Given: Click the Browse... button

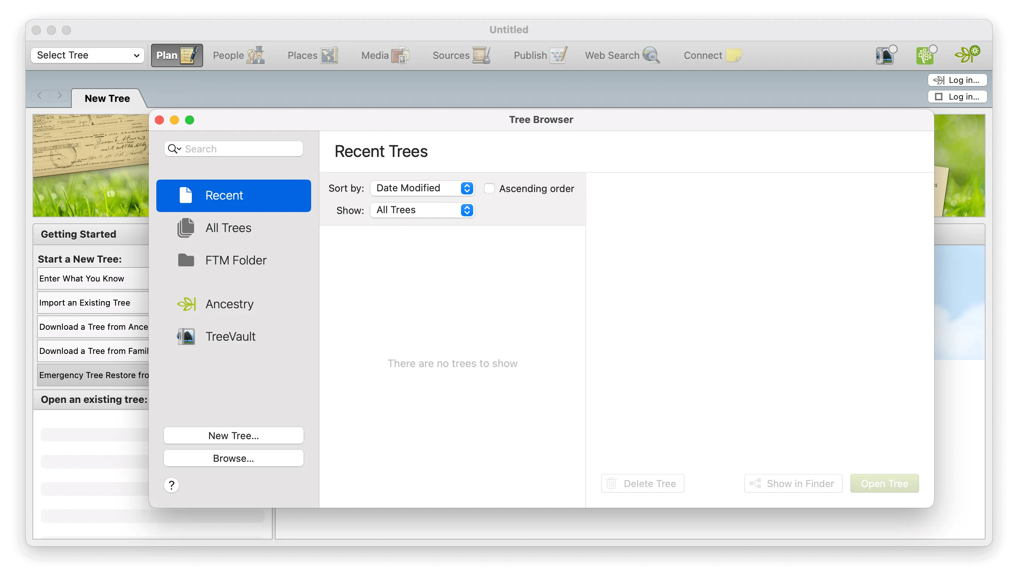Looking at the screenshot, I should click(x=234, y=458).
